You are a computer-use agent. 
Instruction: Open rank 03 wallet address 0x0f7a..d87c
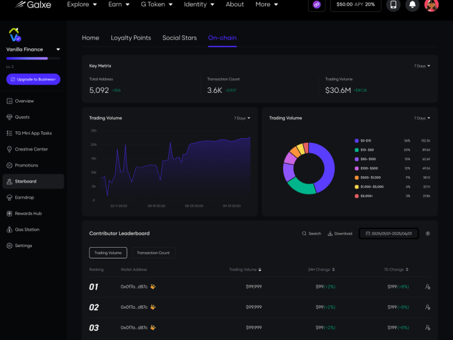pyautogui.click(x=134, y=328)
